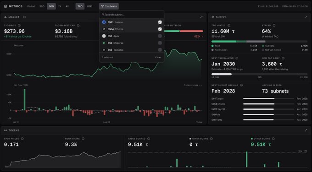
Task: Open info icon beside Market title
Action: click(x=24, y=17)
